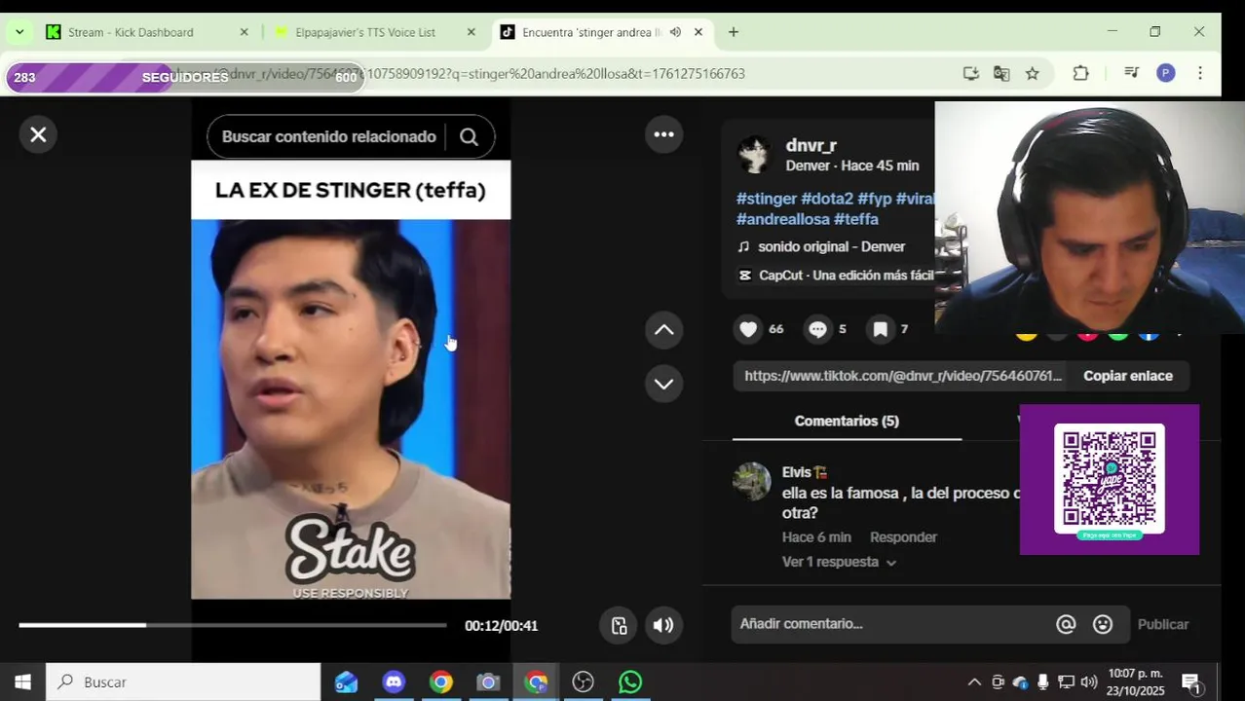Click the #dota2 hashtag
1245x701 pixels.
coord(826,199)
